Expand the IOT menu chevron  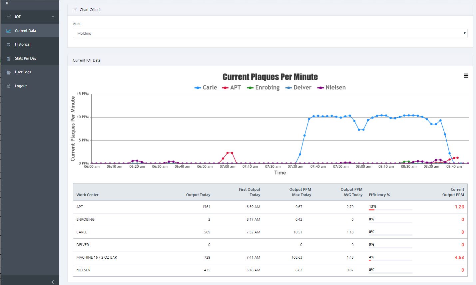pyautogui.click(x=53, y=17)
